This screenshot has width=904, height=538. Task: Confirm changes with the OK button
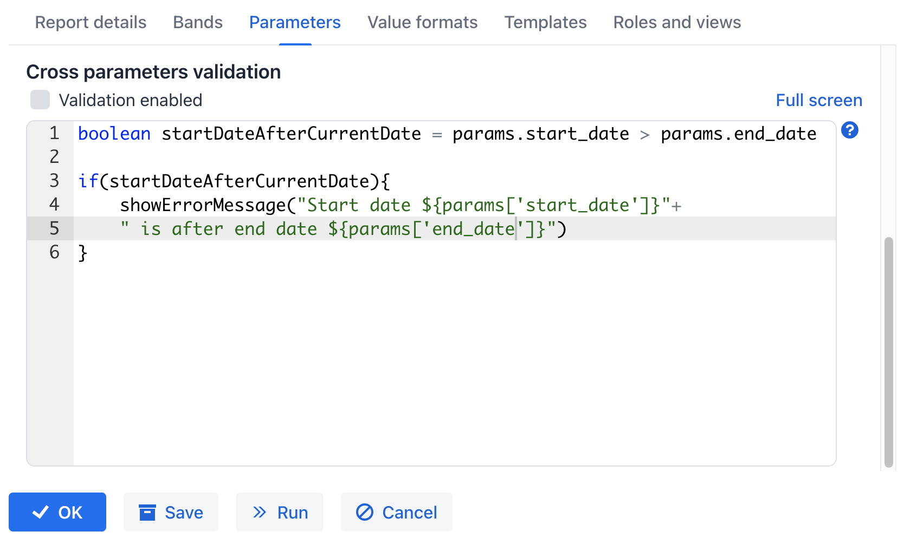pyautogui.click(x=57, y=511)
